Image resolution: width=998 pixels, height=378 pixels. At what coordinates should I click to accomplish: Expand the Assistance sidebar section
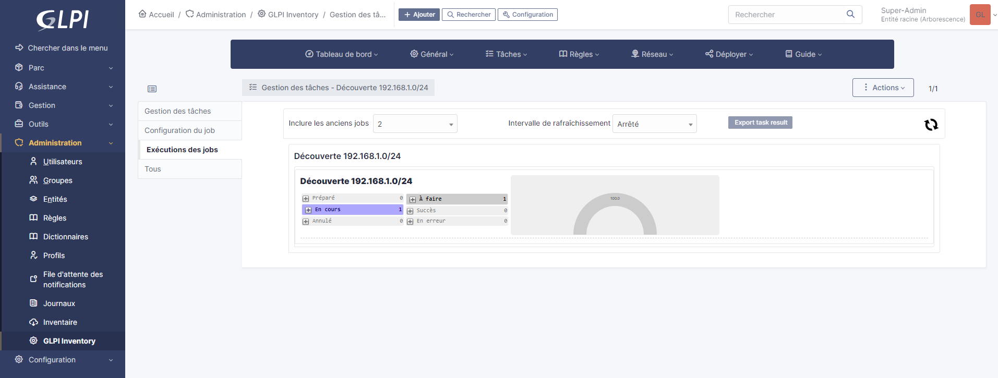tap(63, 87)
